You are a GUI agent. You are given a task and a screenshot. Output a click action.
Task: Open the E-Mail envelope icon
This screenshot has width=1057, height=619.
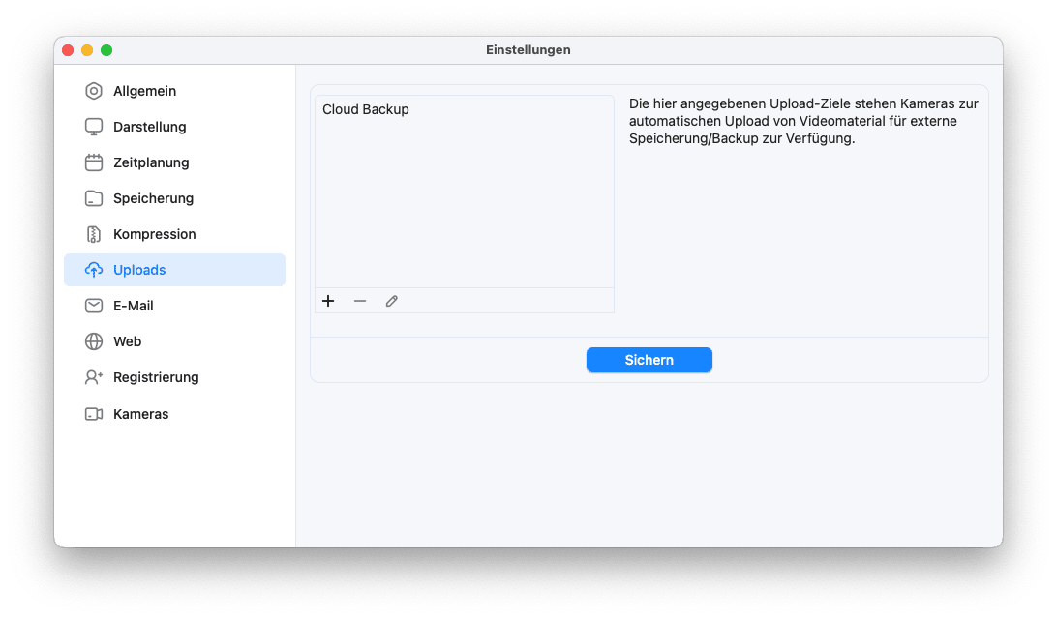tap(93, 305)
